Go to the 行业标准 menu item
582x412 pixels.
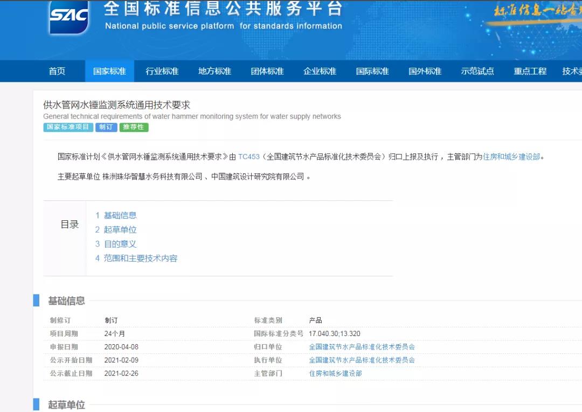pos(162,71)
